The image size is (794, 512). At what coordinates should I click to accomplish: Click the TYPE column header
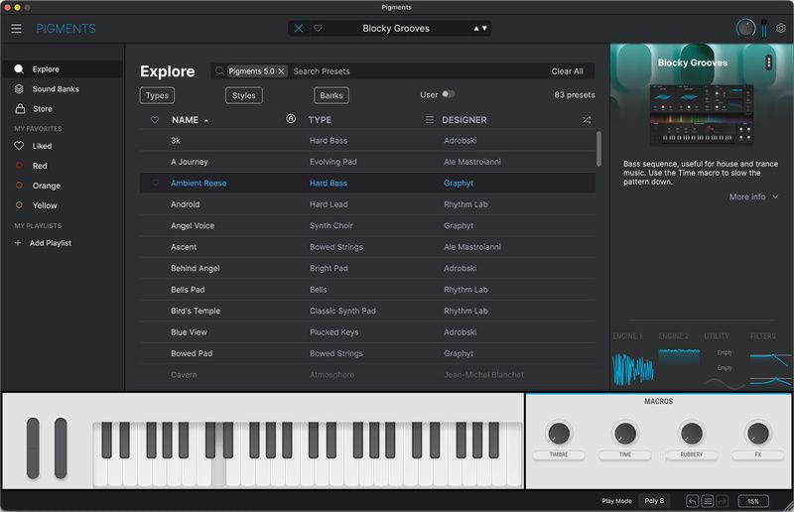pos(320,120)
